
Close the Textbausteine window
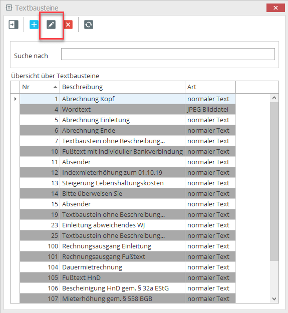275,8
